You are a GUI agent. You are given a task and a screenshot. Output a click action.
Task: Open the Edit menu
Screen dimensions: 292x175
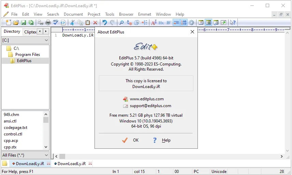[26, 14]
